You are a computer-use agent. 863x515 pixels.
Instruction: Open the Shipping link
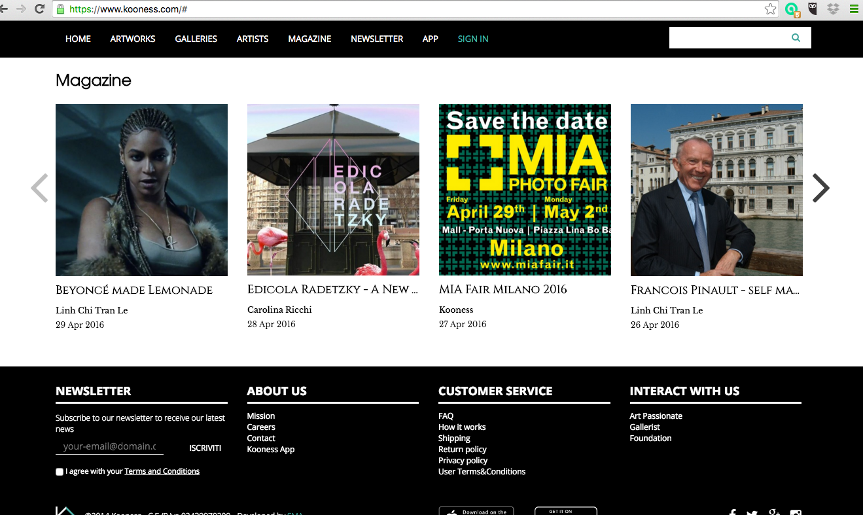point(454,438)
